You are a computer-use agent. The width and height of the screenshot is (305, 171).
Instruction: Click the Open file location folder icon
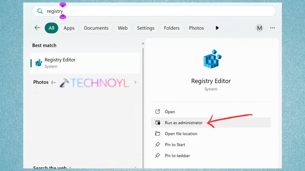coord(158,134)
